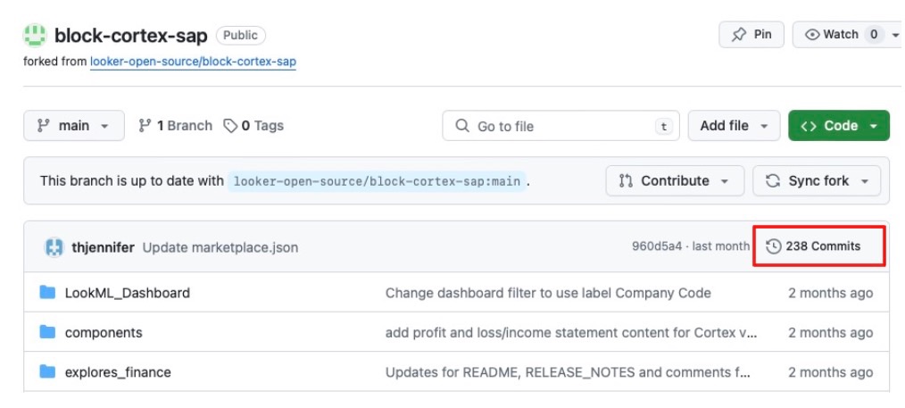Click the thjennifer avatar icon

coord(54,247)
